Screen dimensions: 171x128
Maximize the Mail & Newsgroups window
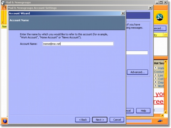[x=161, y=2]
